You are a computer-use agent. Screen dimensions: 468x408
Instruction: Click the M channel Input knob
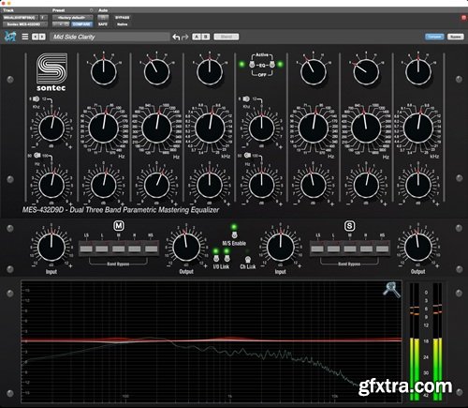51,247
